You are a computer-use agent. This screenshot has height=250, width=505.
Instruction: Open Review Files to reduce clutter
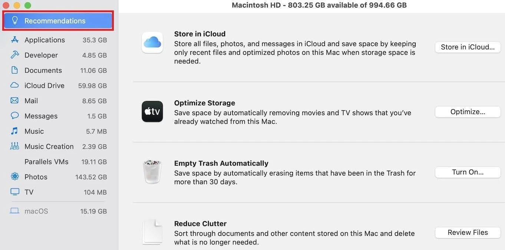pyautogui.click(x=468, y=232)
